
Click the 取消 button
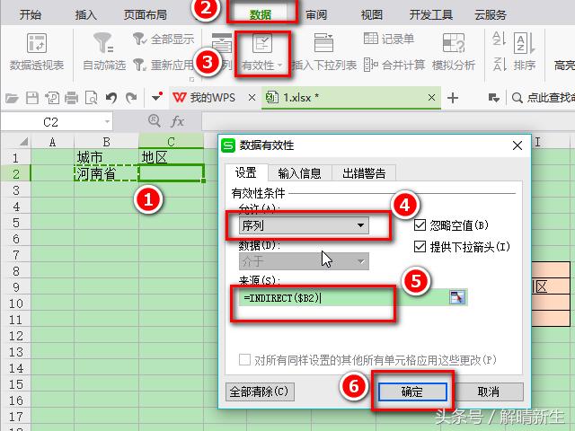488,391
